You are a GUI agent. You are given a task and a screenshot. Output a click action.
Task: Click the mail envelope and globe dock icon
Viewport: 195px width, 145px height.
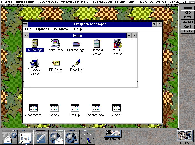[10, 138]
